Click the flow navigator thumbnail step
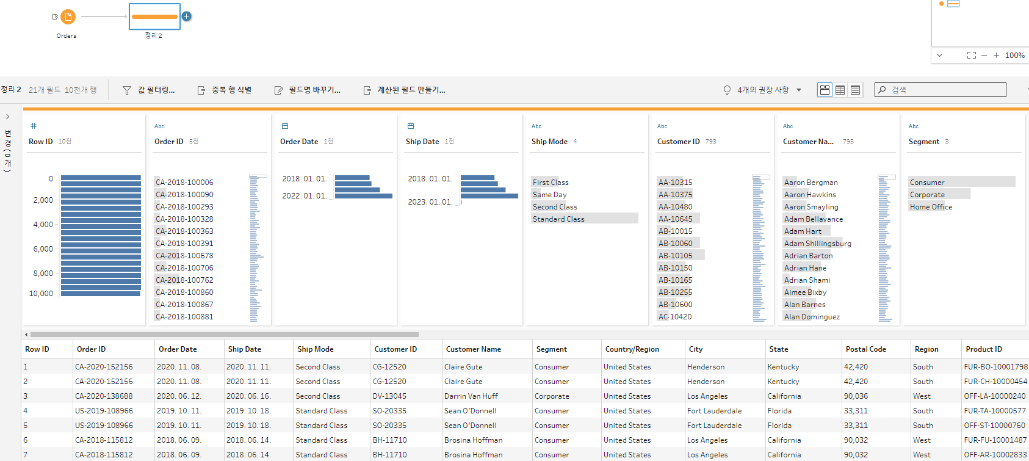The height and width of the screenshot is (461, 1029). point(953,4)
